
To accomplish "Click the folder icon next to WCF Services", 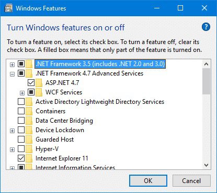I will point(39,92).
